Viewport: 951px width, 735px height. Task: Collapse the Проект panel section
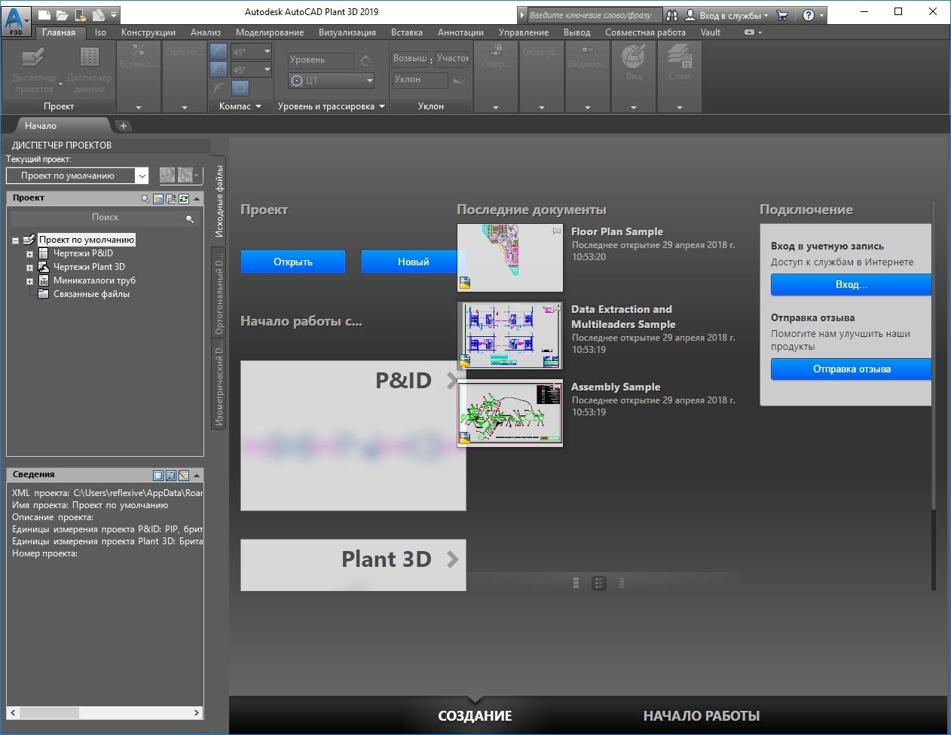[197, 199]
